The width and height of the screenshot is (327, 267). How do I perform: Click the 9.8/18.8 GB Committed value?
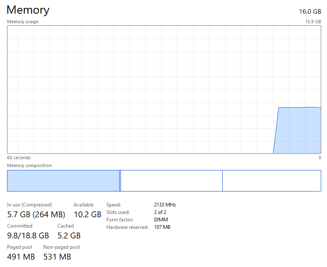[x=28, y=235]
